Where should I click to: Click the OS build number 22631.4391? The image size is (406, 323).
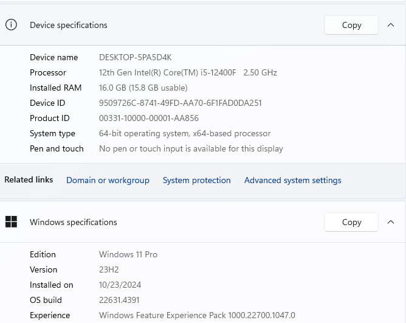pos(119,300)
